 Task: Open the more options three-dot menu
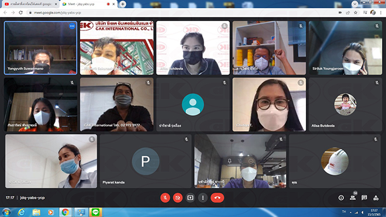click(x=203, y=198)
